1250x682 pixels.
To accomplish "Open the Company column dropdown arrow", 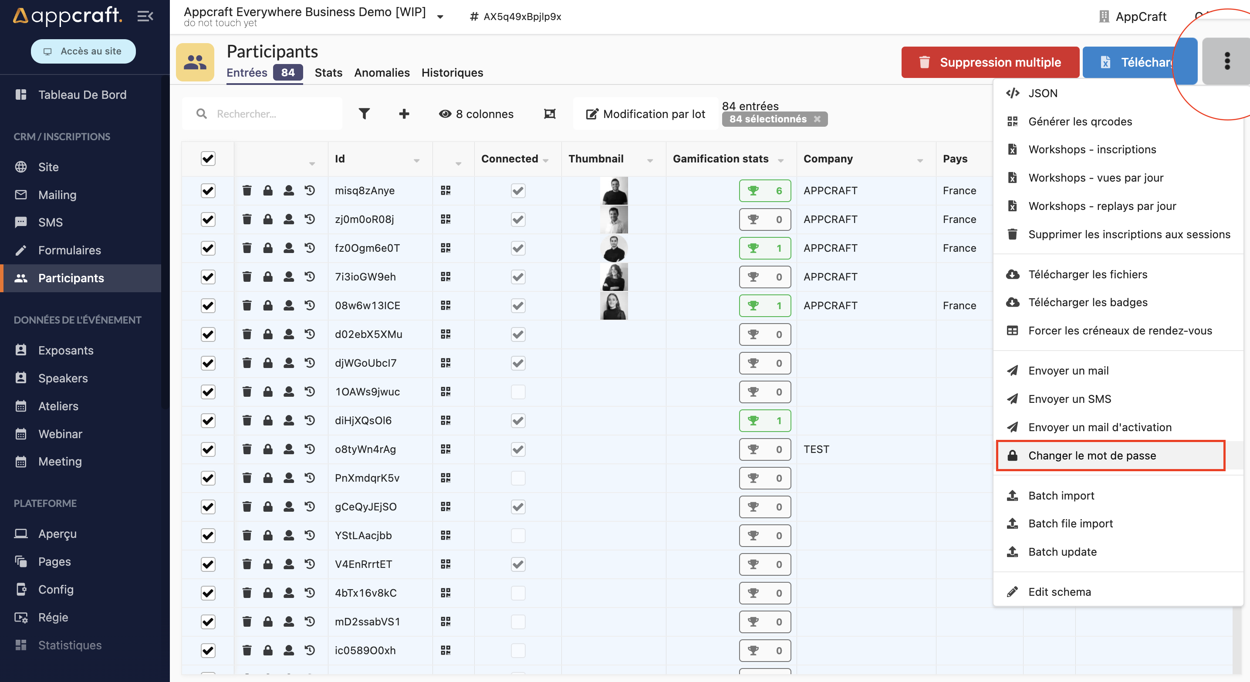I will click(x=919, y=161).
